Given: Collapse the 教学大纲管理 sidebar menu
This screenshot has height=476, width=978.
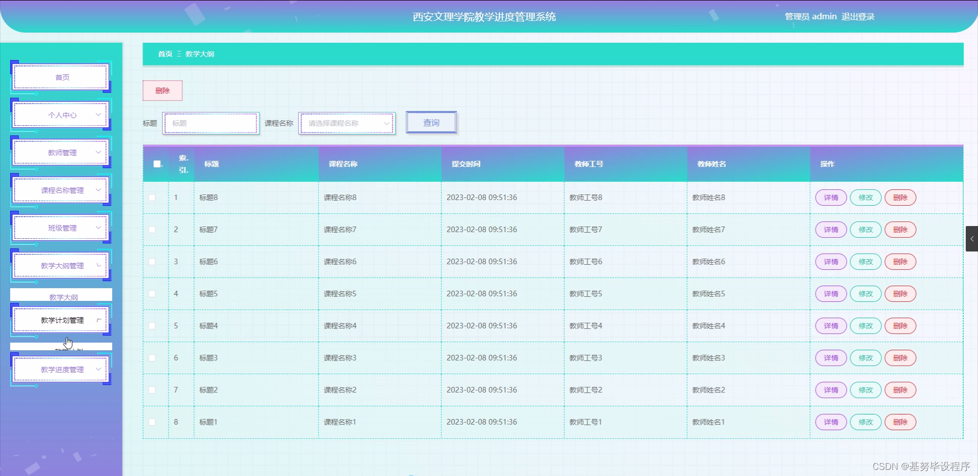Looking at the screenshot, I should tap(61, 266).
